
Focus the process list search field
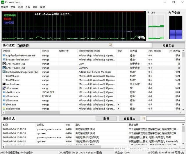(132, 45)
